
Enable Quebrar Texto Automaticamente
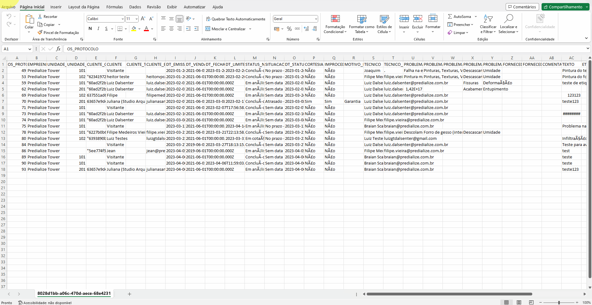pyautogui.click(x=236, y=19)
